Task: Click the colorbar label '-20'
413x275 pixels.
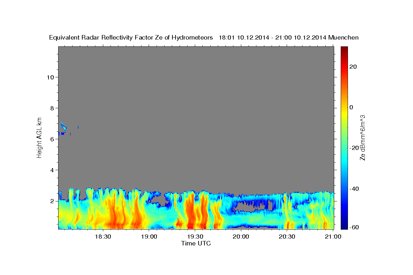Action: tap(354, 148)
